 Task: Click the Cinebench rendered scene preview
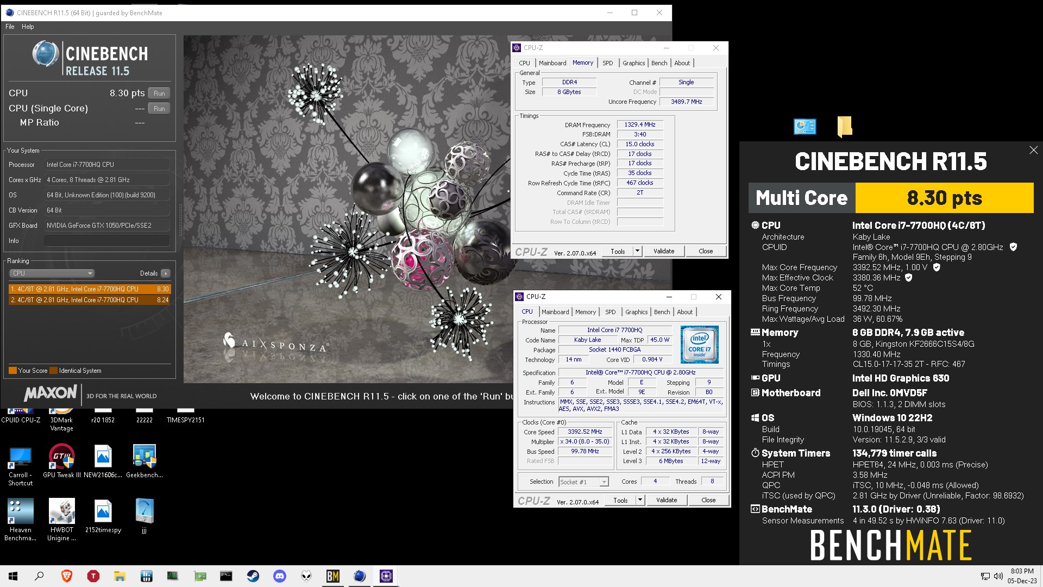[348, 209]
